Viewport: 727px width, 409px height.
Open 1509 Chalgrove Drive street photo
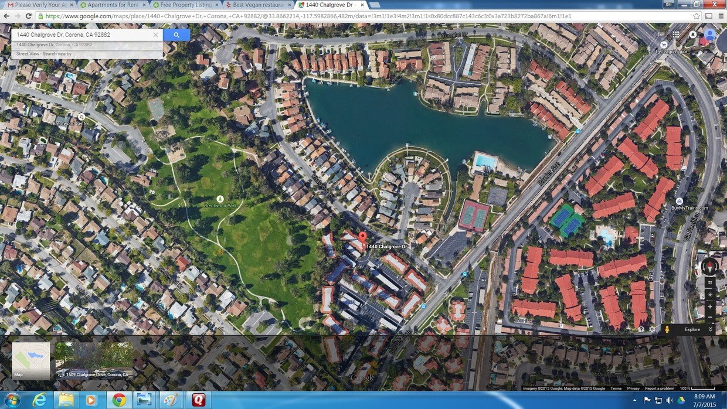pyautogui.click(x=94, y=360)
